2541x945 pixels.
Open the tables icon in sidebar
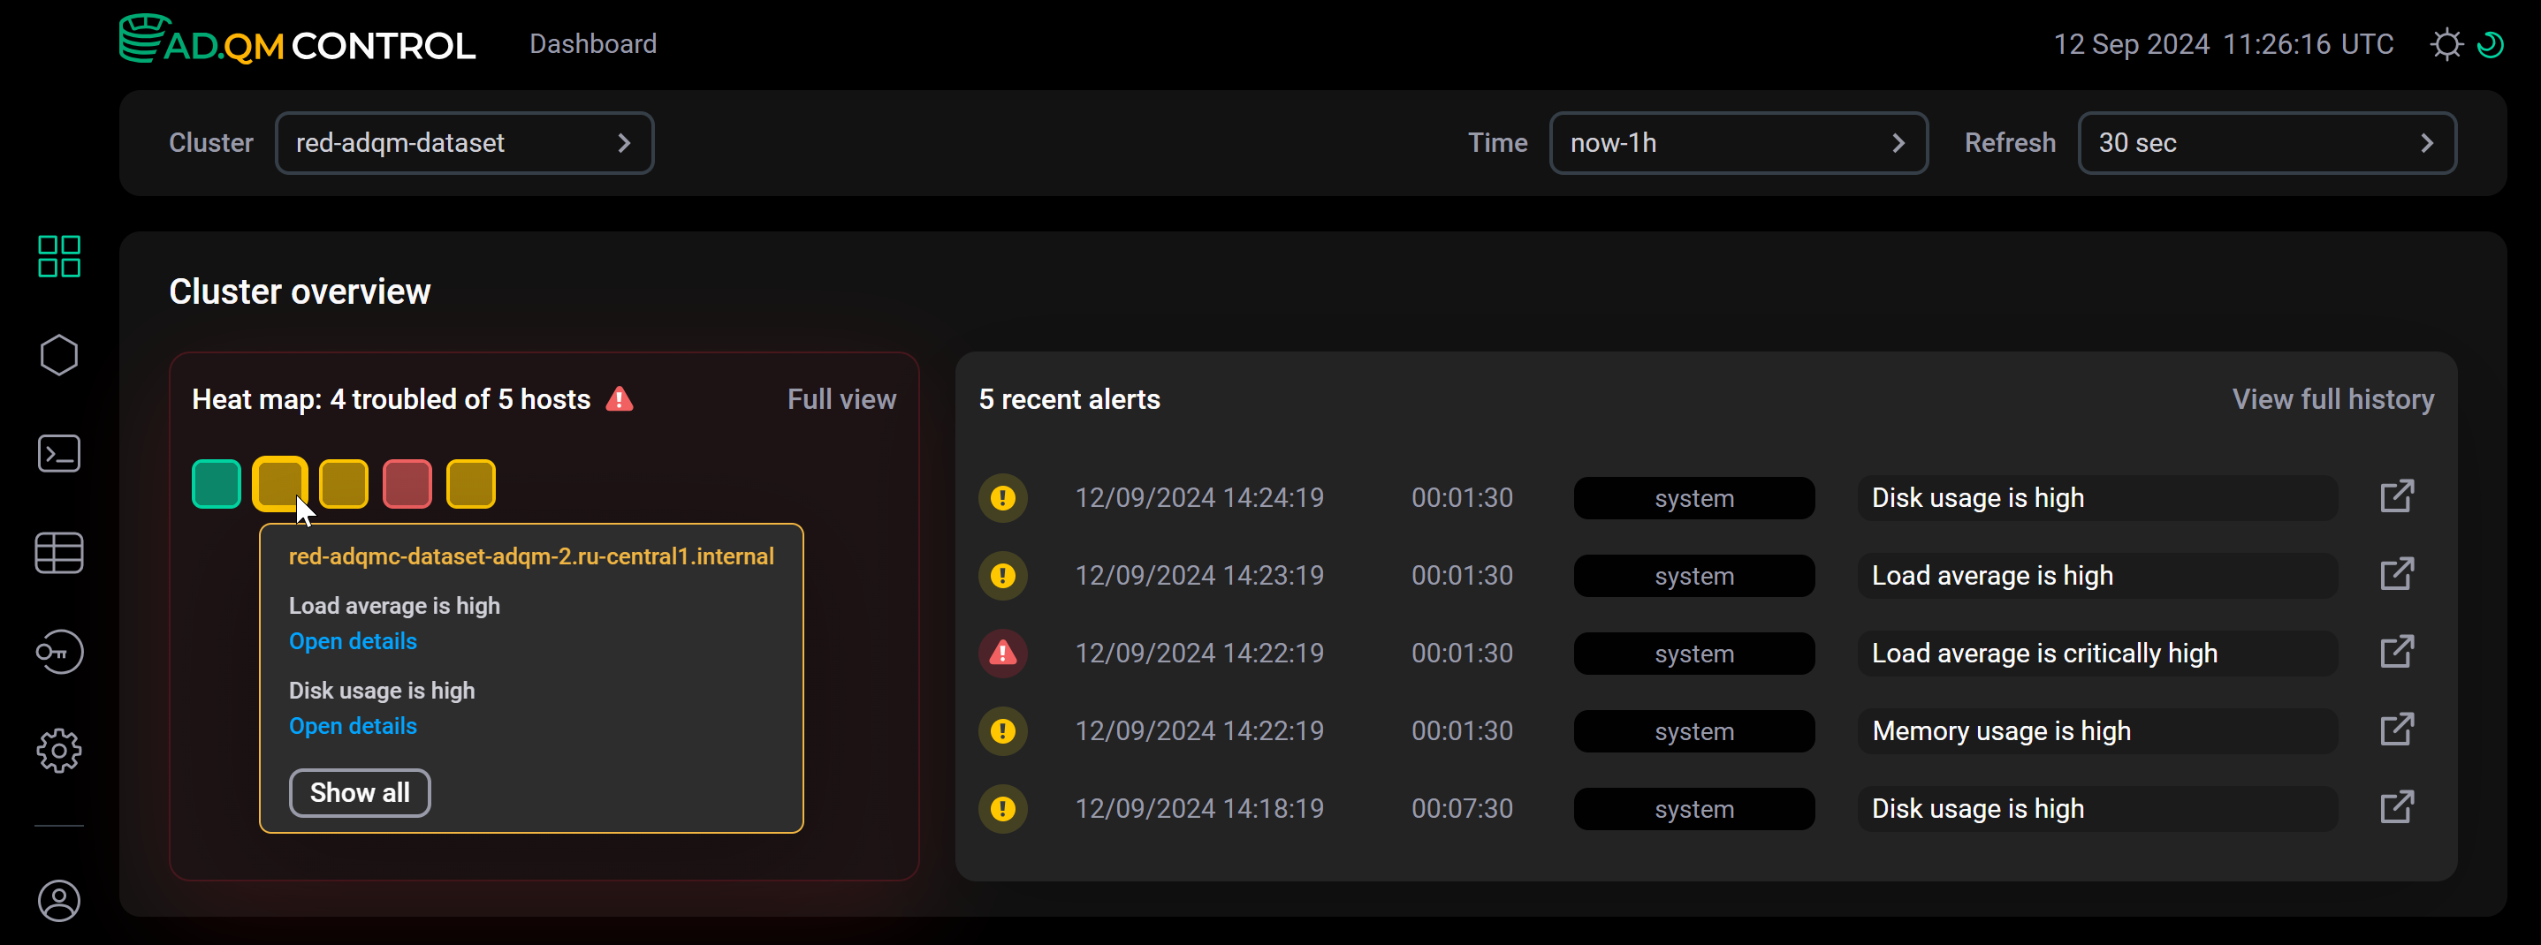58,553
